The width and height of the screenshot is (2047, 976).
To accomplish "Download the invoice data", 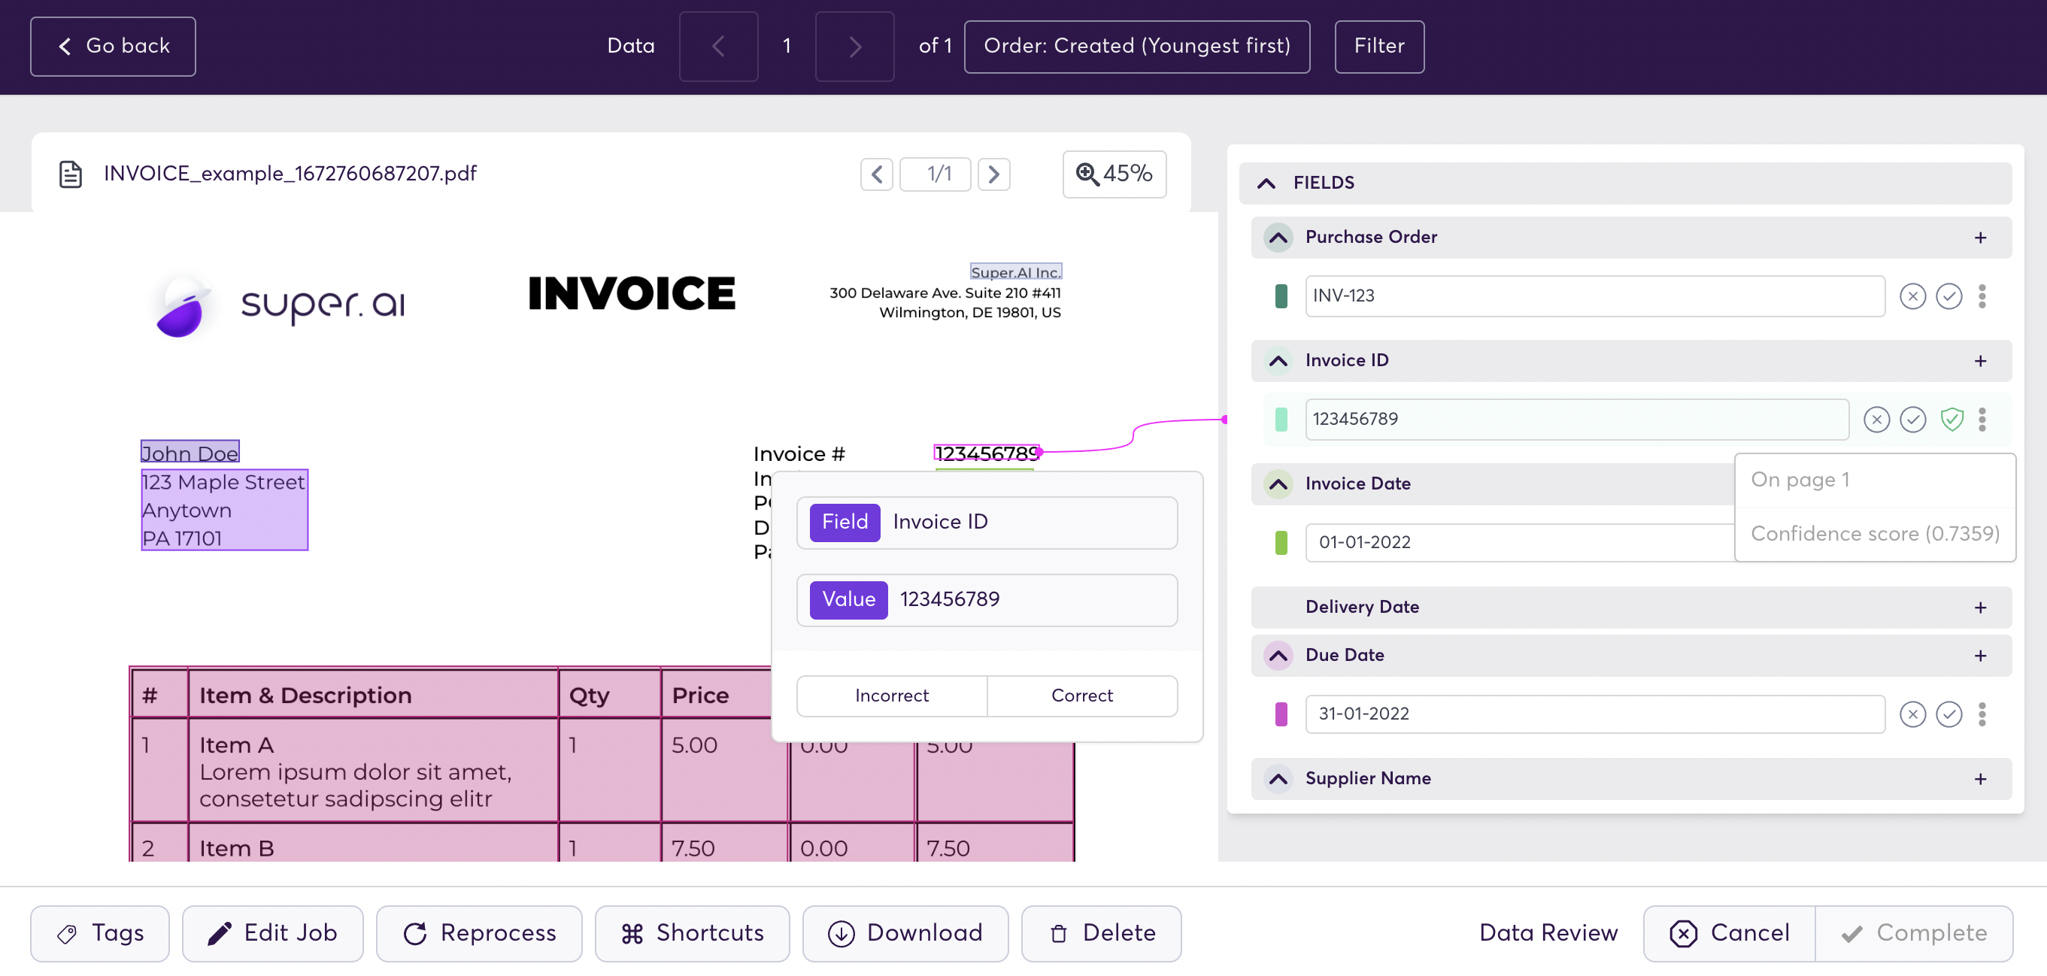I will [x=905, y=934].
